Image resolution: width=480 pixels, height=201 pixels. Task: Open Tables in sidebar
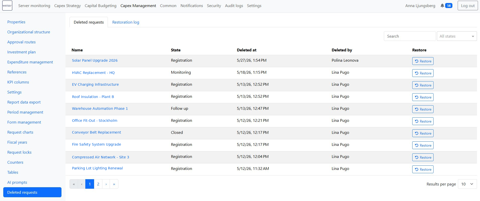click(x=13, y=172)
